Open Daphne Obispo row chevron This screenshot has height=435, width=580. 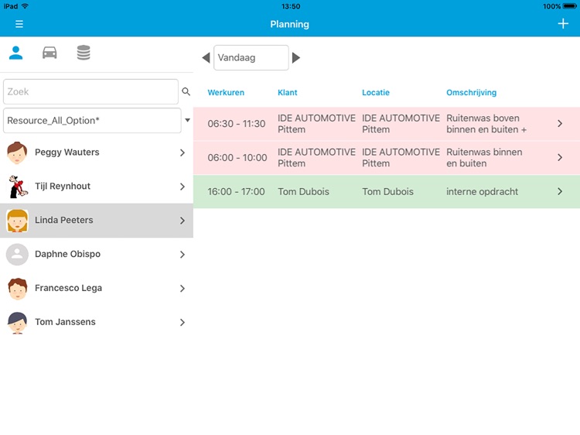[x=183, y=255]
